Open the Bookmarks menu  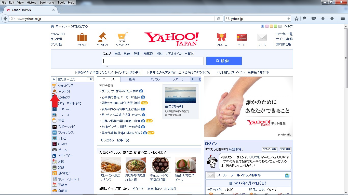tap(46, 3)
